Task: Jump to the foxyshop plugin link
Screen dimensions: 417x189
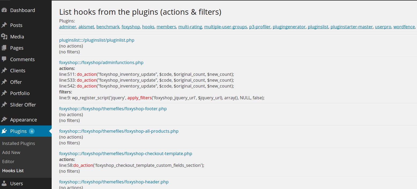Action: (131, 27)
